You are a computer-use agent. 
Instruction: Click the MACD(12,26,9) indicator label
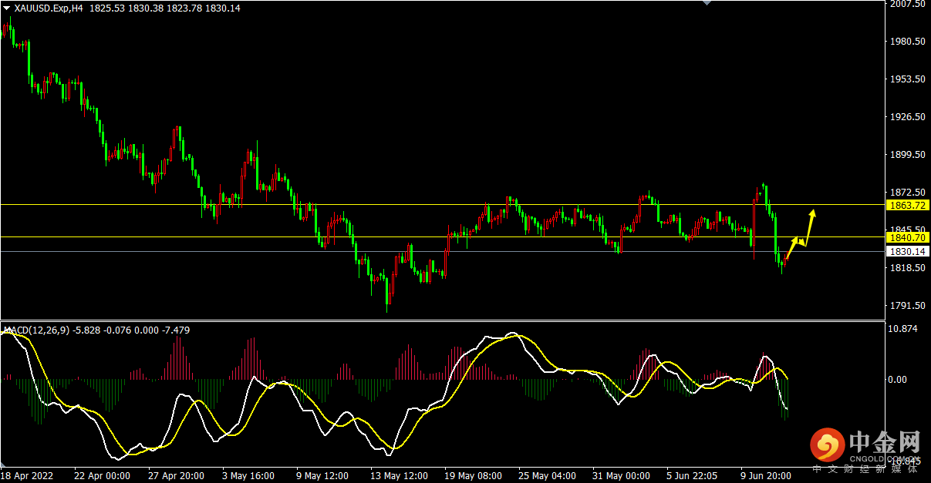click(x=36, y=330)
